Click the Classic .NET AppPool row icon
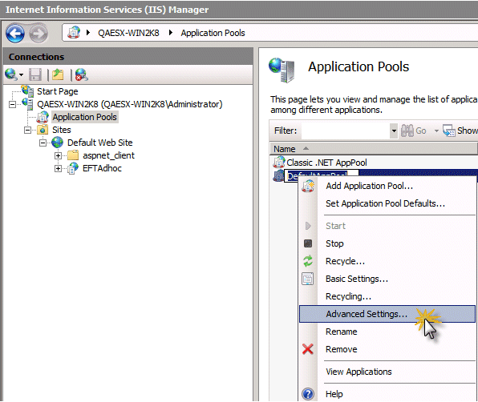478x402 pixels. [x=278, y=163]
